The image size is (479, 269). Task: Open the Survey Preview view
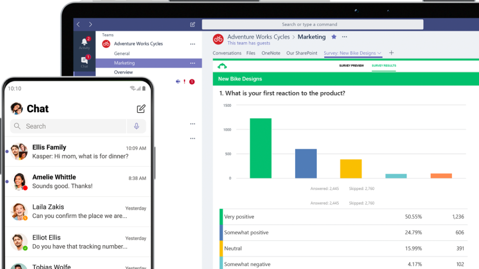click(351, 65)
